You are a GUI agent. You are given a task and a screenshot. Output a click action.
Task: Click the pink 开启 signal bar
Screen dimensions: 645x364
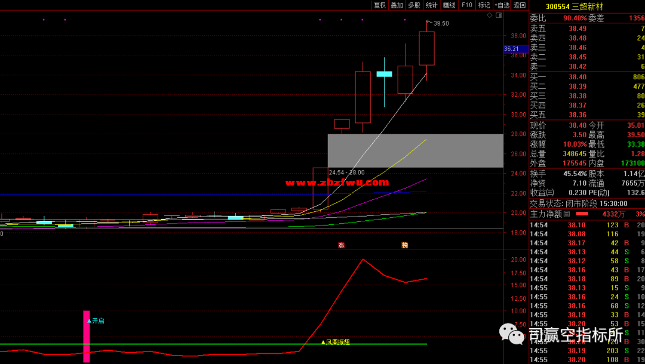pos(87,336)
